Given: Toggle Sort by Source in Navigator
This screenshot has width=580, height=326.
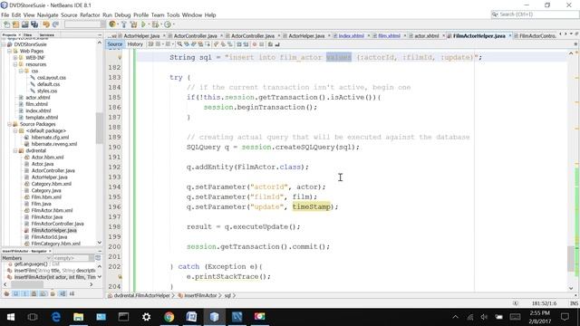Looking at the screenshot, I should coord(72,293).
